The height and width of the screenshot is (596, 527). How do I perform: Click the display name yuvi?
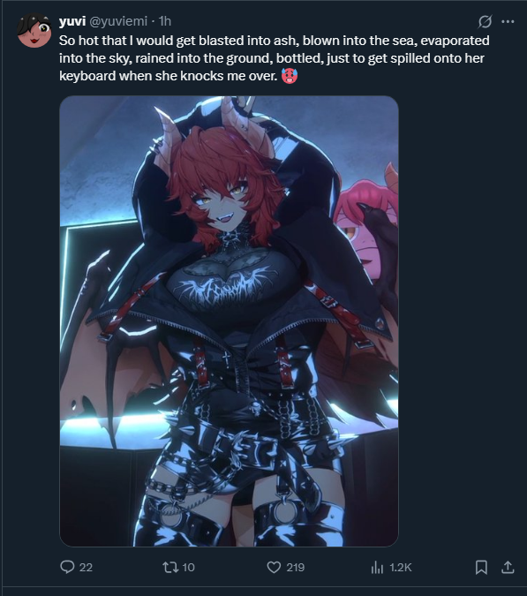72,21
